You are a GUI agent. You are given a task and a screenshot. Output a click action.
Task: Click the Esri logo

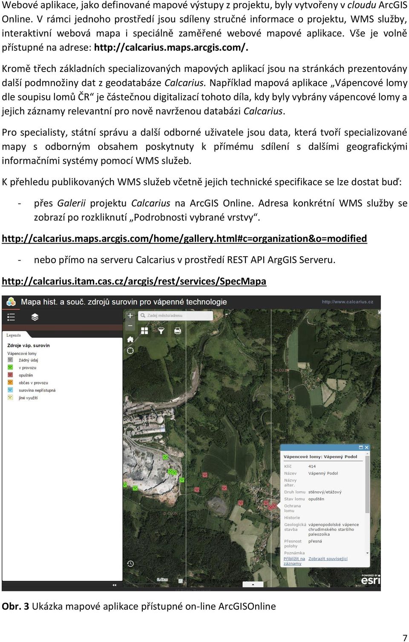[371, 579]
